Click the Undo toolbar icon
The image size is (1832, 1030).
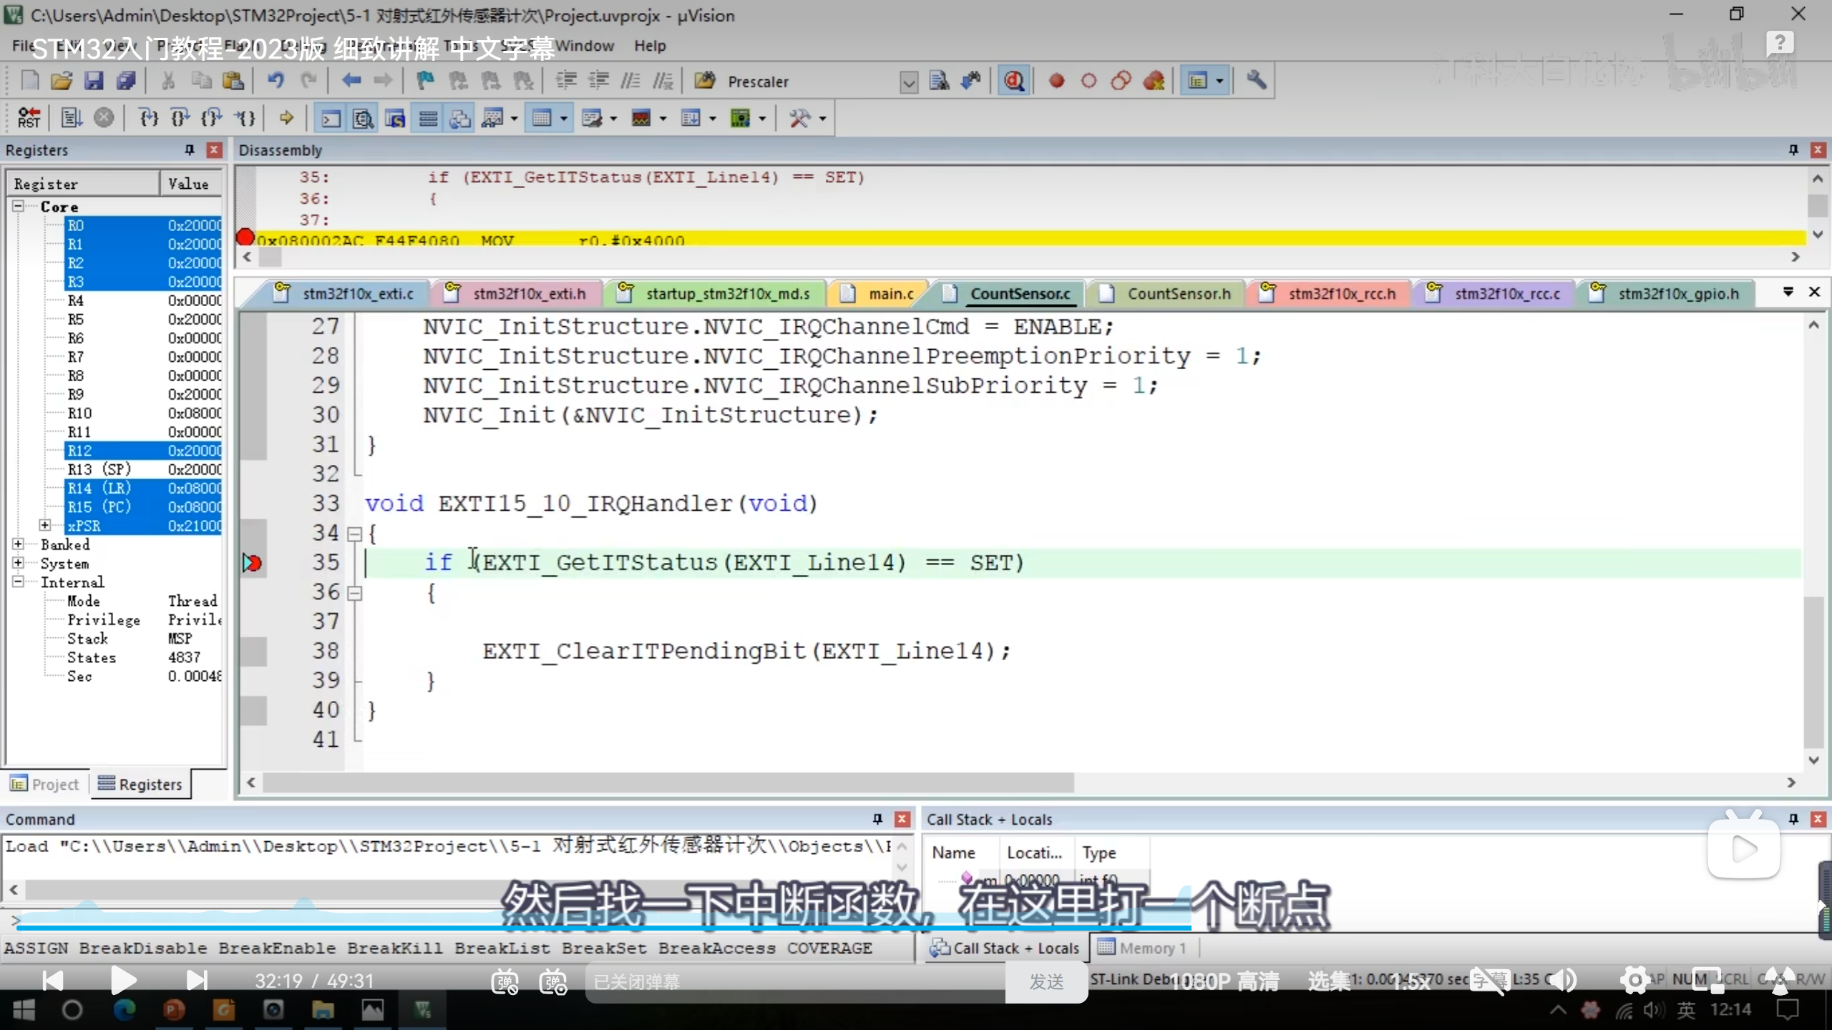coord(276,81)
